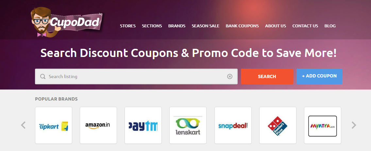Open the Domino's Pizza brand tile
The image size is (371, 151).
[278, 125]
